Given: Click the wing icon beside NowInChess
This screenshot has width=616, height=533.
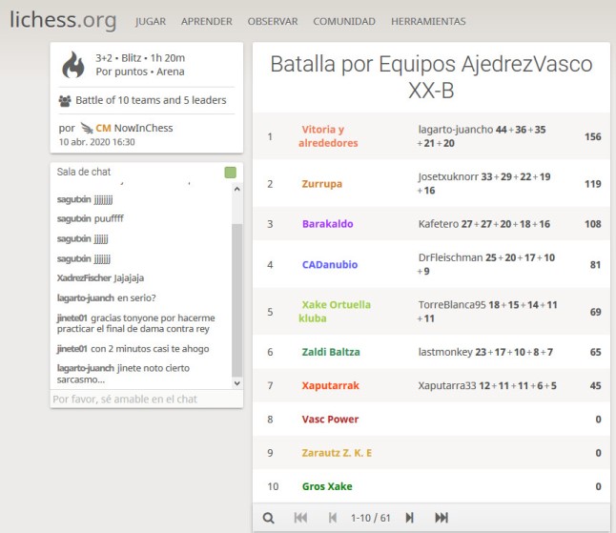Looking at the screenshot, I should (x=87, y=128).
